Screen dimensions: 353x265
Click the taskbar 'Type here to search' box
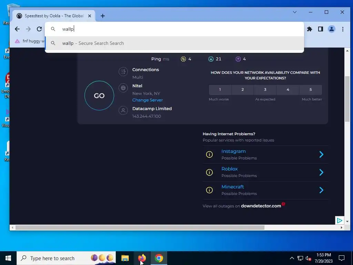click(x=66, y=258)
